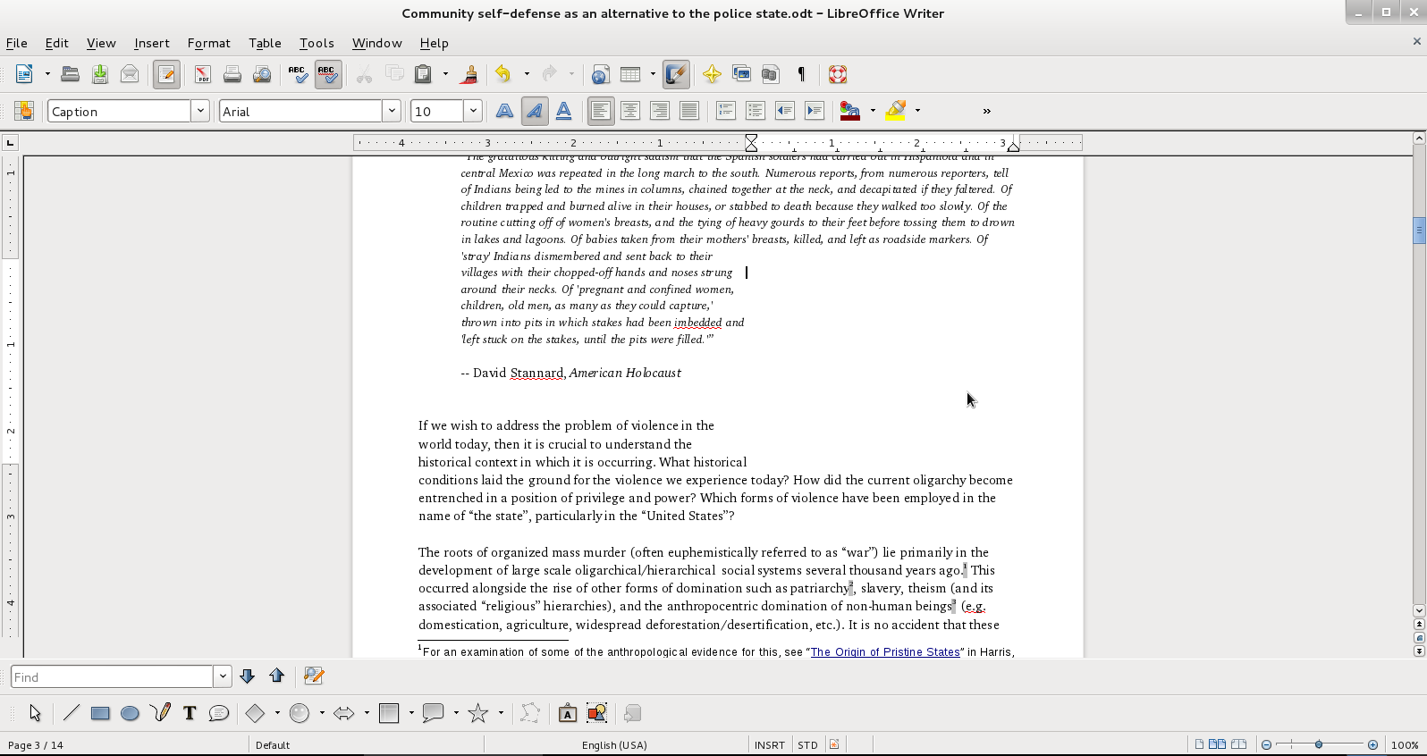The width and height of the screenshot is (1427, 756).
Task: Click STD selection mode in status bar
Action: 807,745
